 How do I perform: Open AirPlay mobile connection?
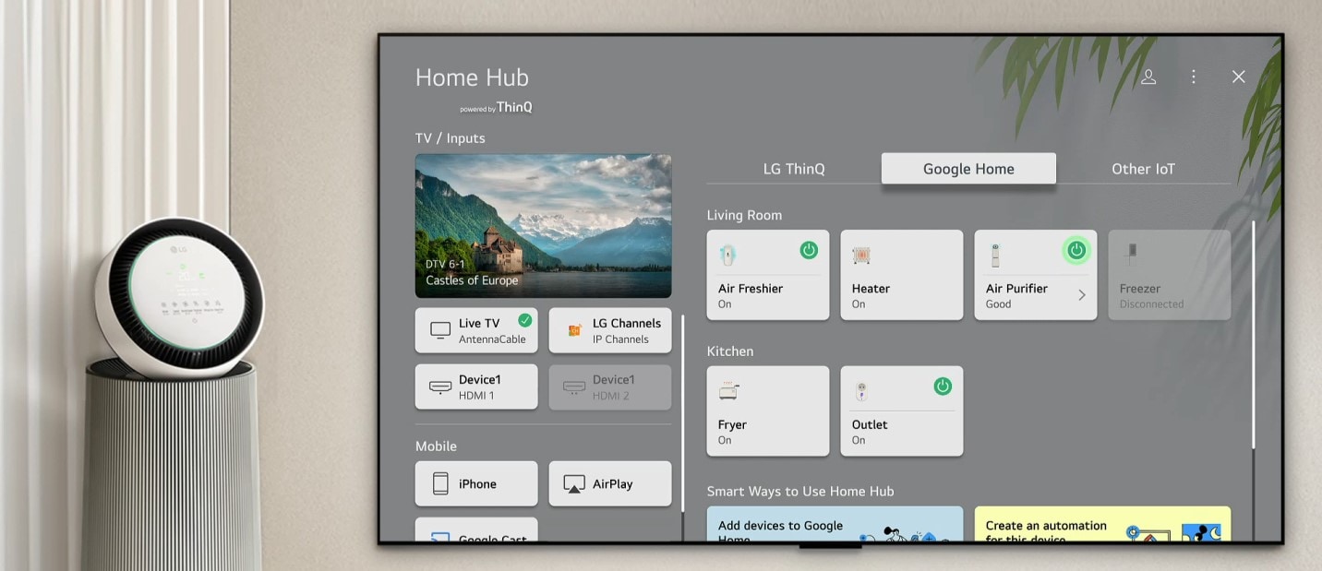tap(610, 483)
